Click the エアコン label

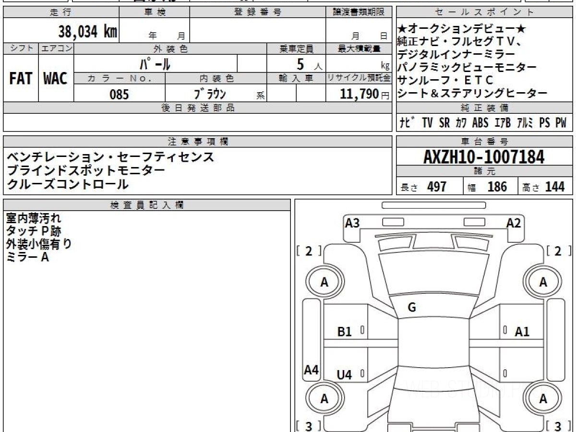[56, 48]
